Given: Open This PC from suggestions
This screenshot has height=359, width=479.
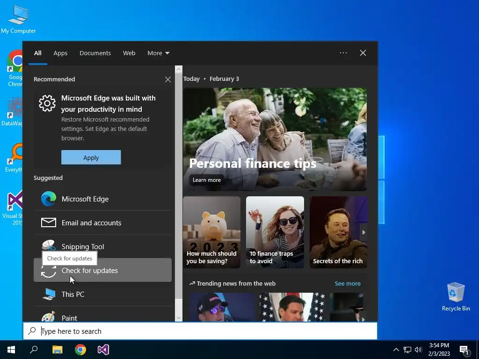Looking at the screenshot, I should pyautogui.click(x=102, y=294).
